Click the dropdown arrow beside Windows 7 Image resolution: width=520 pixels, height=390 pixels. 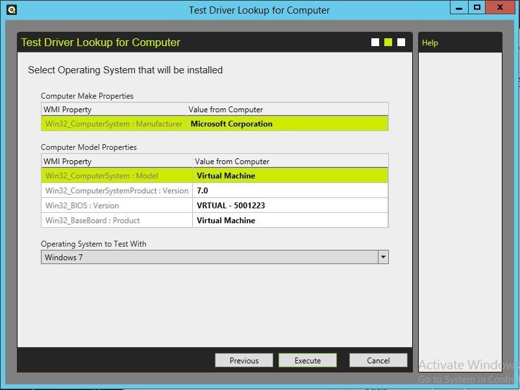(383, 257)
